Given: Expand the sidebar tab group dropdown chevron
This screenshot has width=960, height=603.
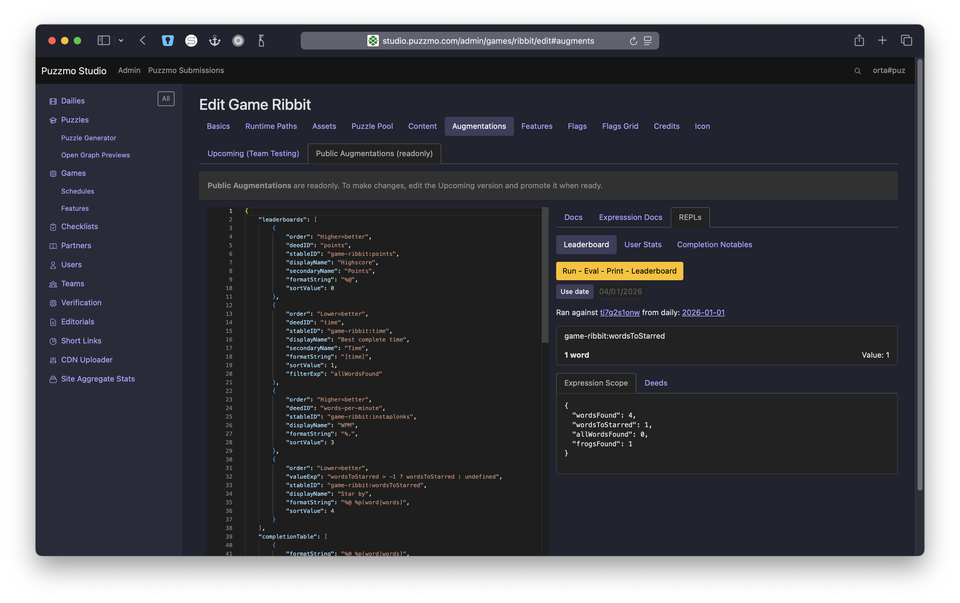Looking at the screenshot, I should [121, 41].
